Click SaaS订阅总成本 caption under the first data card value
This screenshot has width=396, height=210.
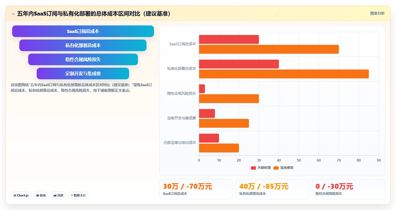(175, 194)
